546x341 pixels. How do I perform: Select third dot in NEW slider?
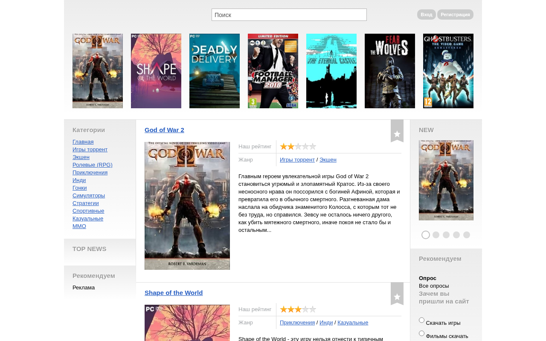[x=446, y=235]
